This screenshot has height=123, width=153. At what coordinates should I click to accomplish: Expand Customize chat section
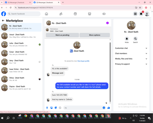click(131, 48)
